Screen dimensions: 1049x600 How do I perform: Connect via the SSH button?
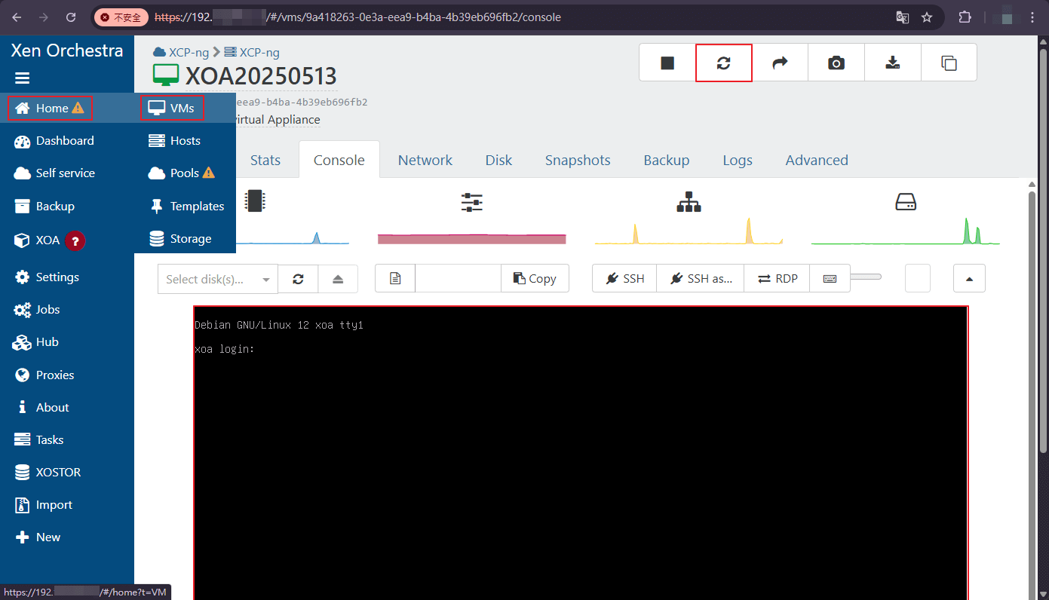tap(624, 279)
